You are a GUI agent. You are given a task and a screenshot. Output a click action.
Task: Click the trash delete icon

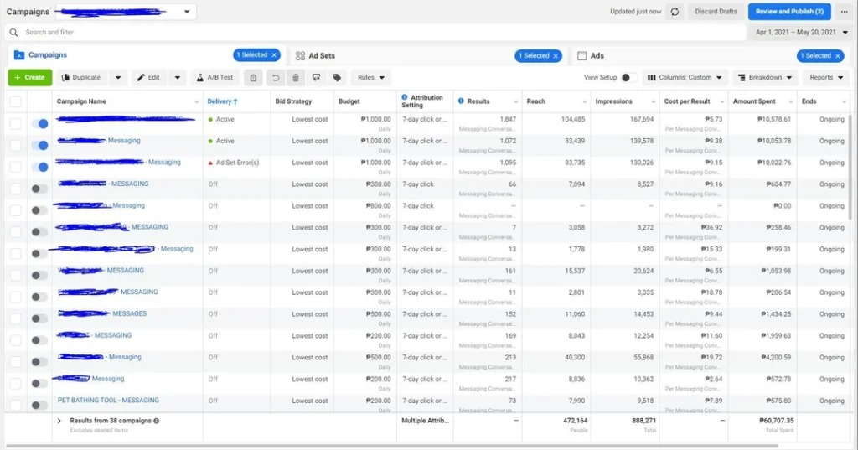(296, 78)
